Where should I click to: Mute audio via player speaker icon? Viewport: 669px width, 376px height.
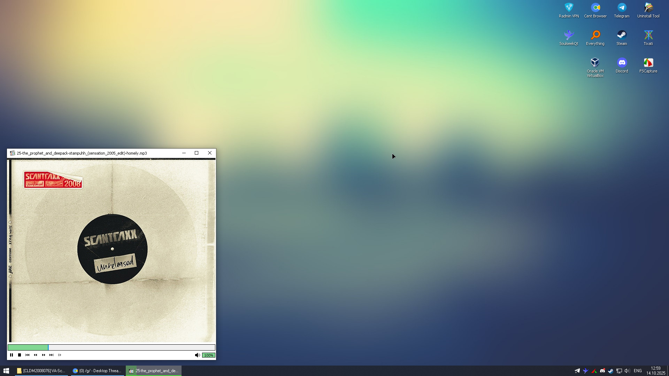(x=197, y=355)
